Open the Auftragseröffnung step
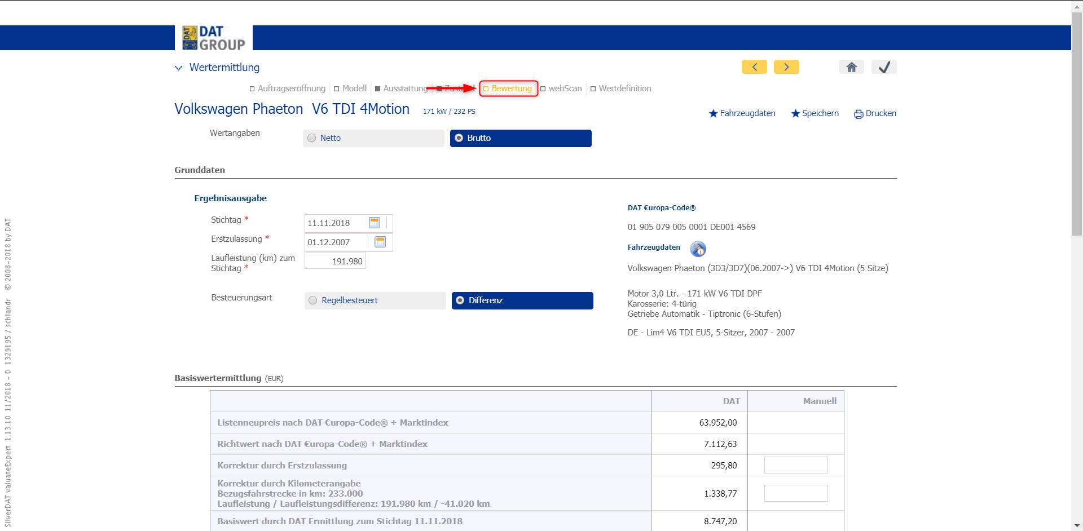 288,88
